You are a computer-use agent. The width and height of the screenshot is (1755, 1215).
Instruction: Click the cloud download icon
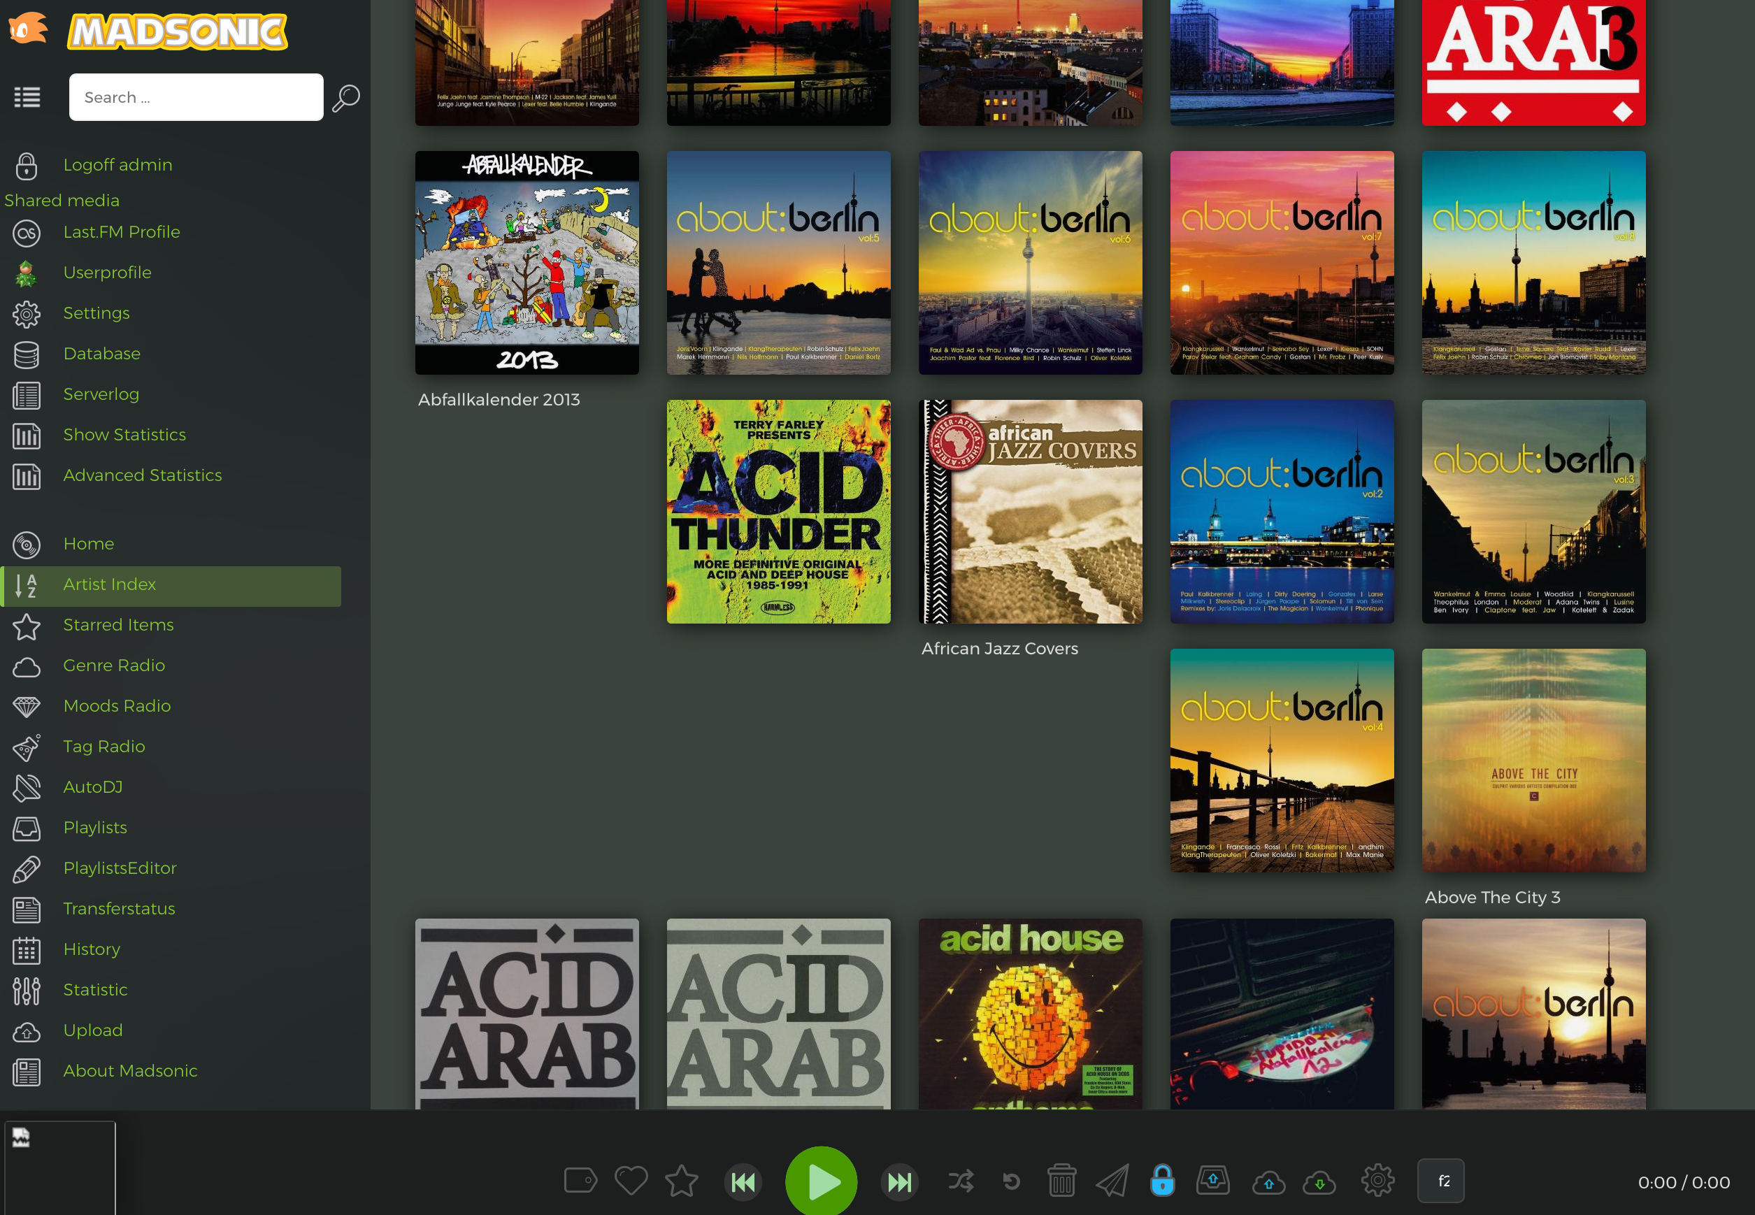[1319, 1182]
